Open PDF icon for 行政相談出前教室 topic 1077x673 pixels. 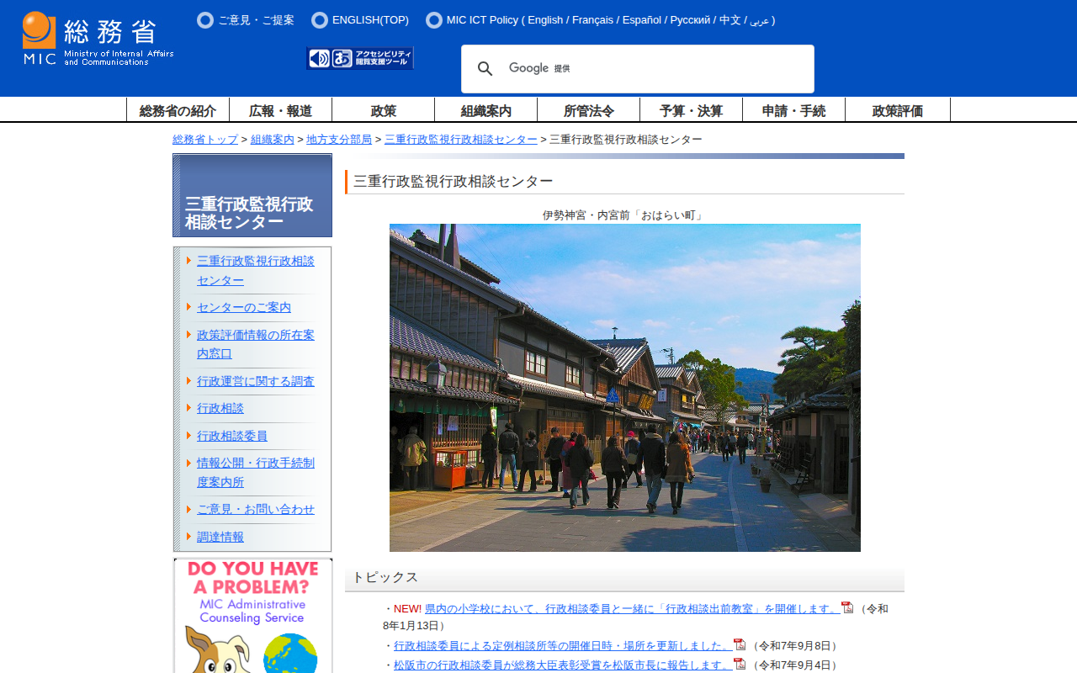[847, 607]
